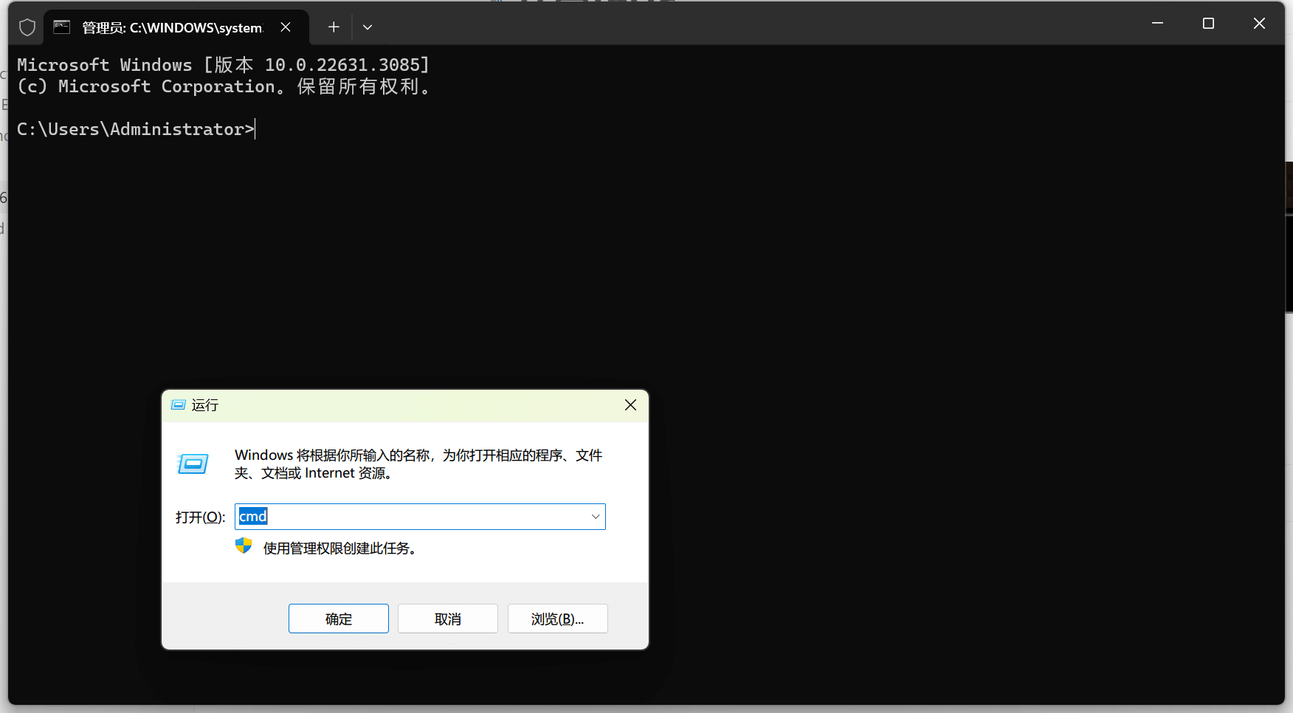Viewport: 1293px width, 713px height.
Task: Click the 确定 button in Run dialog
Action: pos(339,619)
